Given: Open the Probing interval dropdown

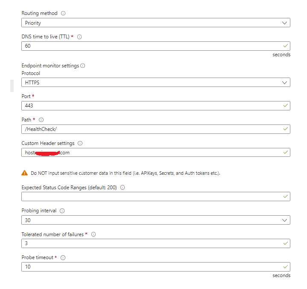Looking at the screenshot, I should (x=156, y=220).
